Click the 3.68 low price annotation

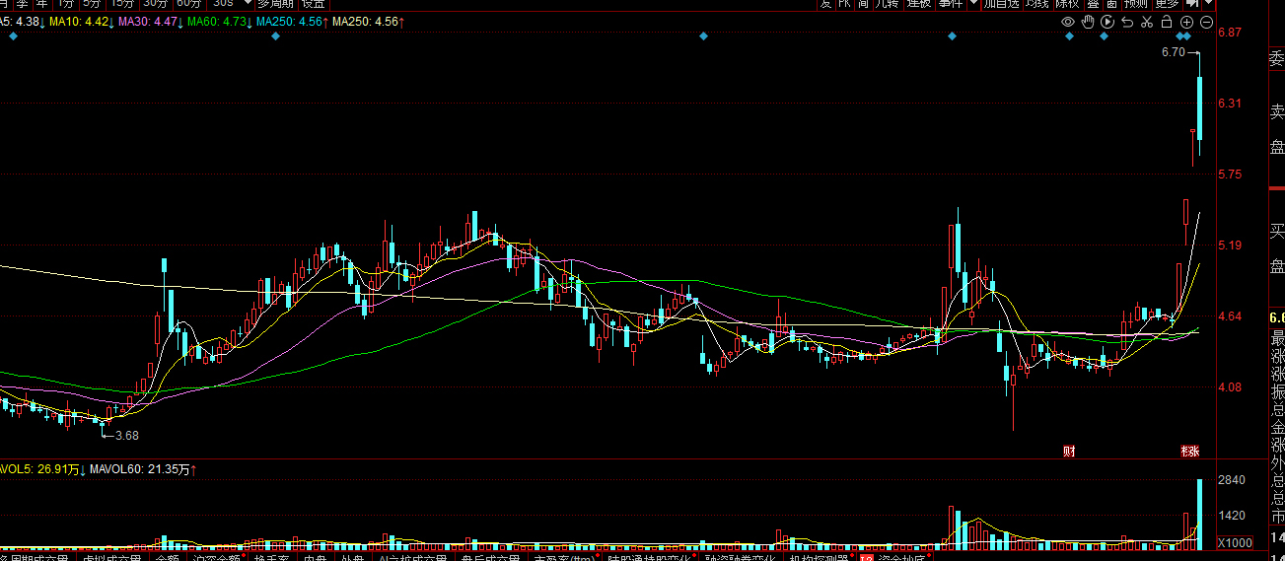(126, 435)
